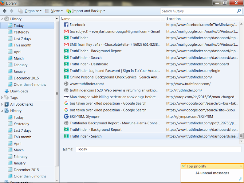Click the search magnifier icon
The width and height of the screenshot is (244, 183).
point(239,11)
